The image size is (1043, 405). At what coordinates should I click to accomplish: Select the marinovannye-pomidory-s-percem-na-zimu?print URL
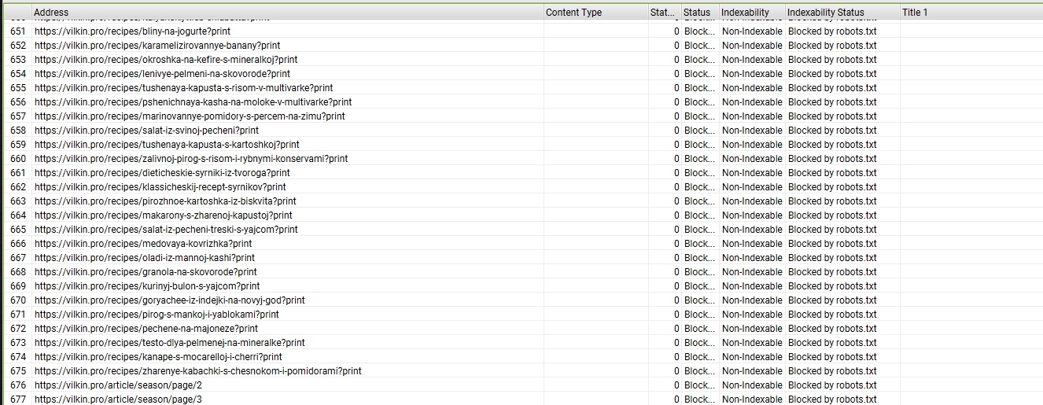click(x=190, y=116)
